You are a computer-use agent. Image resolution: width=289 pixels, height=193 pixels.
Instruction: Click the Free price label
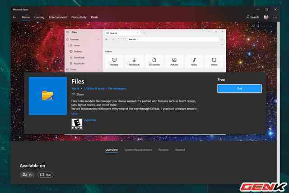(x=221, y=80)
